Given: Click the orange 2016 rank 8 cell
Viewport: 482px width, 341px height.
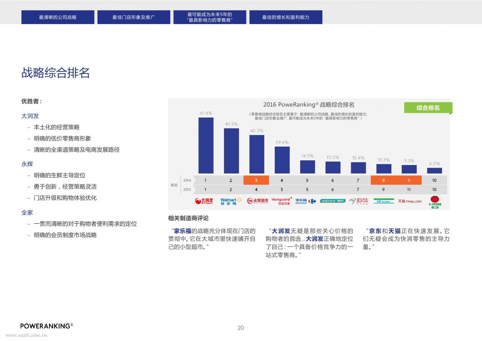Looking at the screenshot, I should [x=383, y=180].
